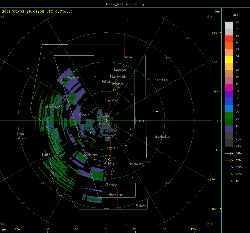Screen dimensions: 250x233
Task: Click the yellow radar-site diamond near Olds
Action: point(106,121)
